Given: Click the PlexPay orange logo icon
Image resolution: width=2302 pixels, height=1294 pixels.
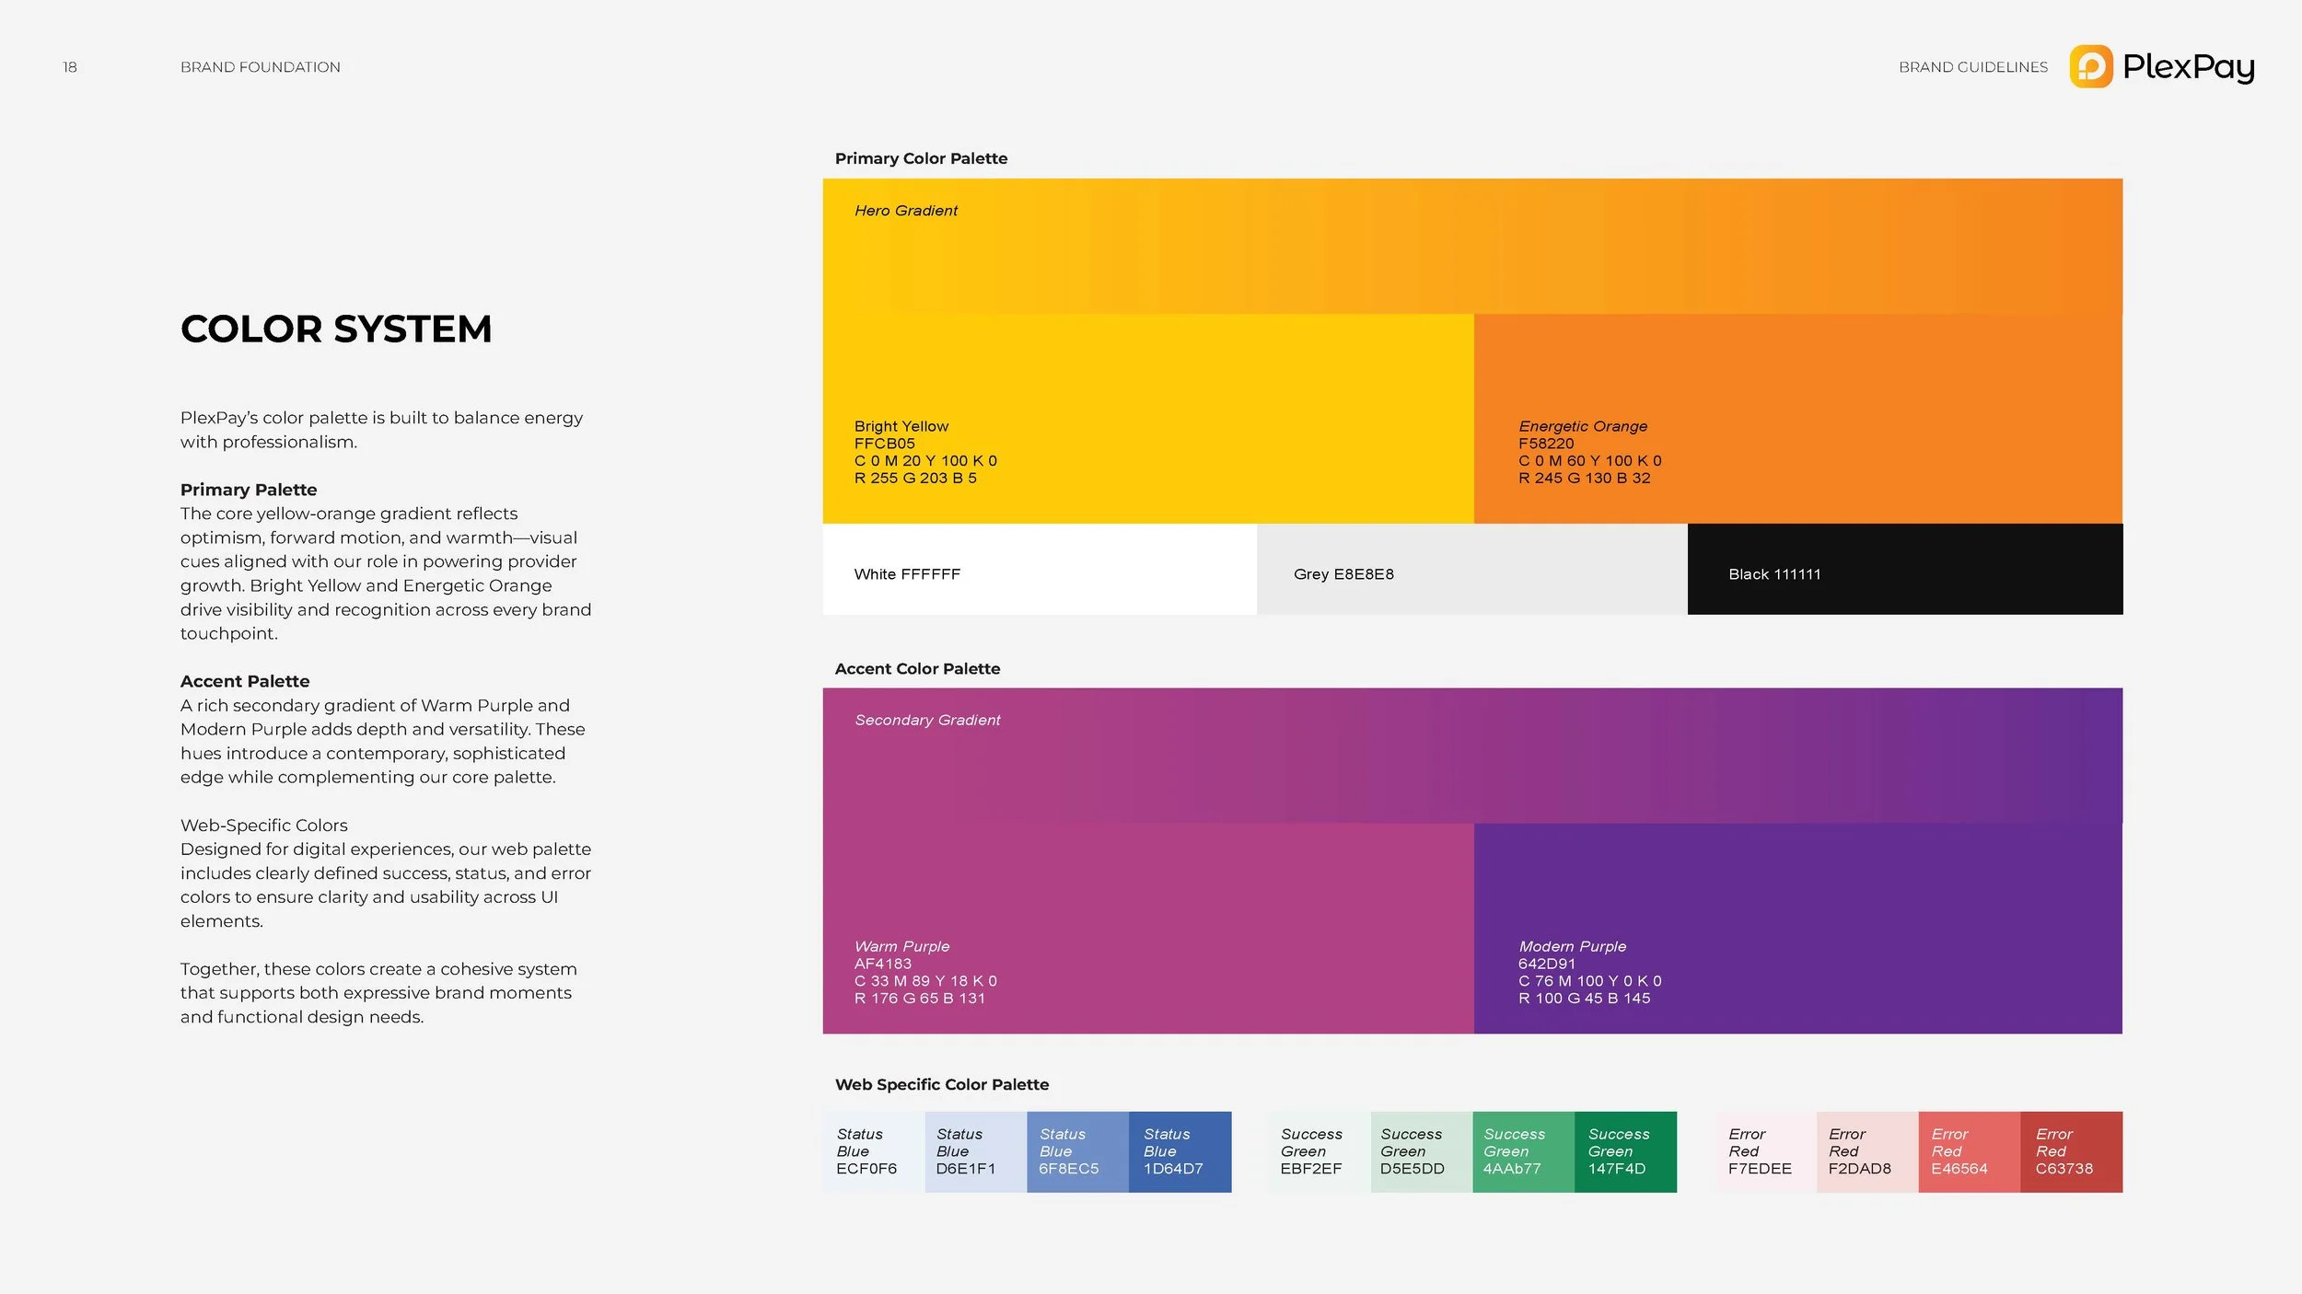Looking at the screenshot, I should click(2091, 66).
